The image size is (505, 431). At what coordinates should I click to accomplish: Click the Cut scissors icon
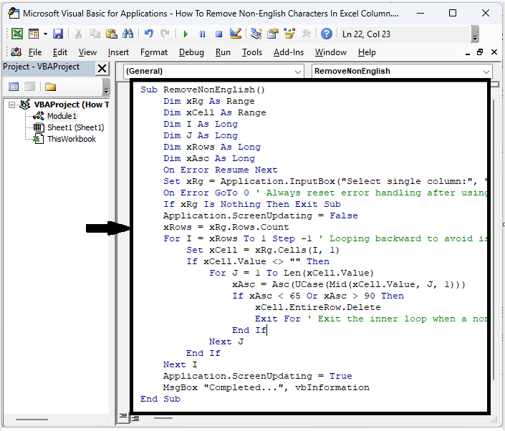pos(78,34)
